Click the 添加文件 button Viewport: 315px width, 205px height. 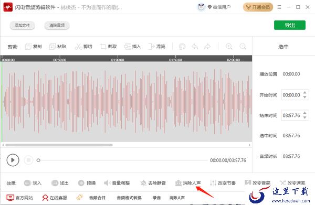[22, 26]
